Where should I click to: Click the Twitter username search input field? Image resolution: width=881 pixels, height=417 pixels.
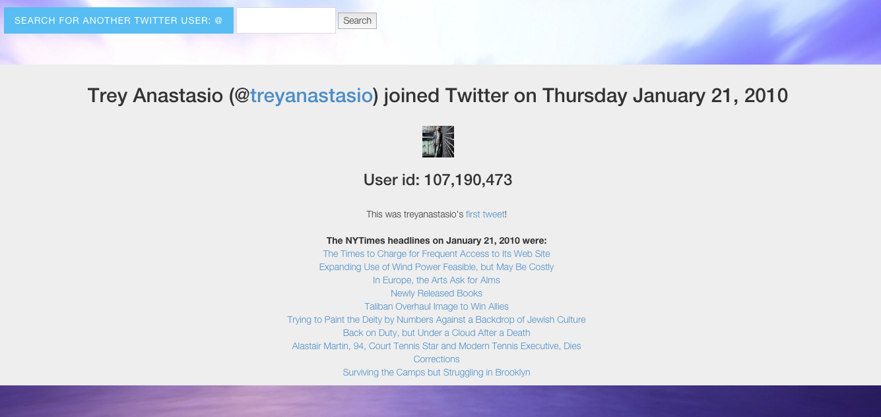pyautogui.click(x=286, y=20)
